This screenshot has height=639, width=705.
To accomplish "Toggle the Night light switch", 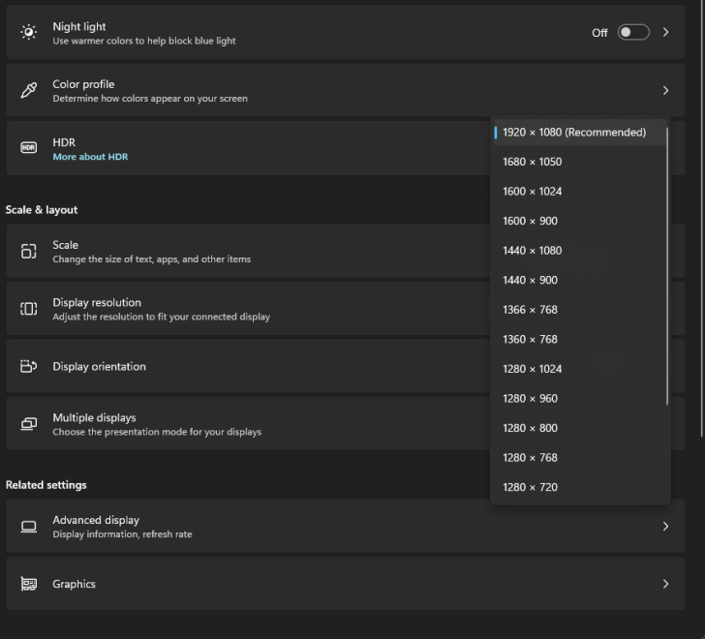I will click(633, 32).
